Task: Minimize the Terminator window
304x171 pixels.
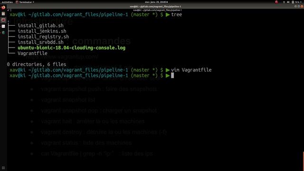Action: (x=295, y=6)
